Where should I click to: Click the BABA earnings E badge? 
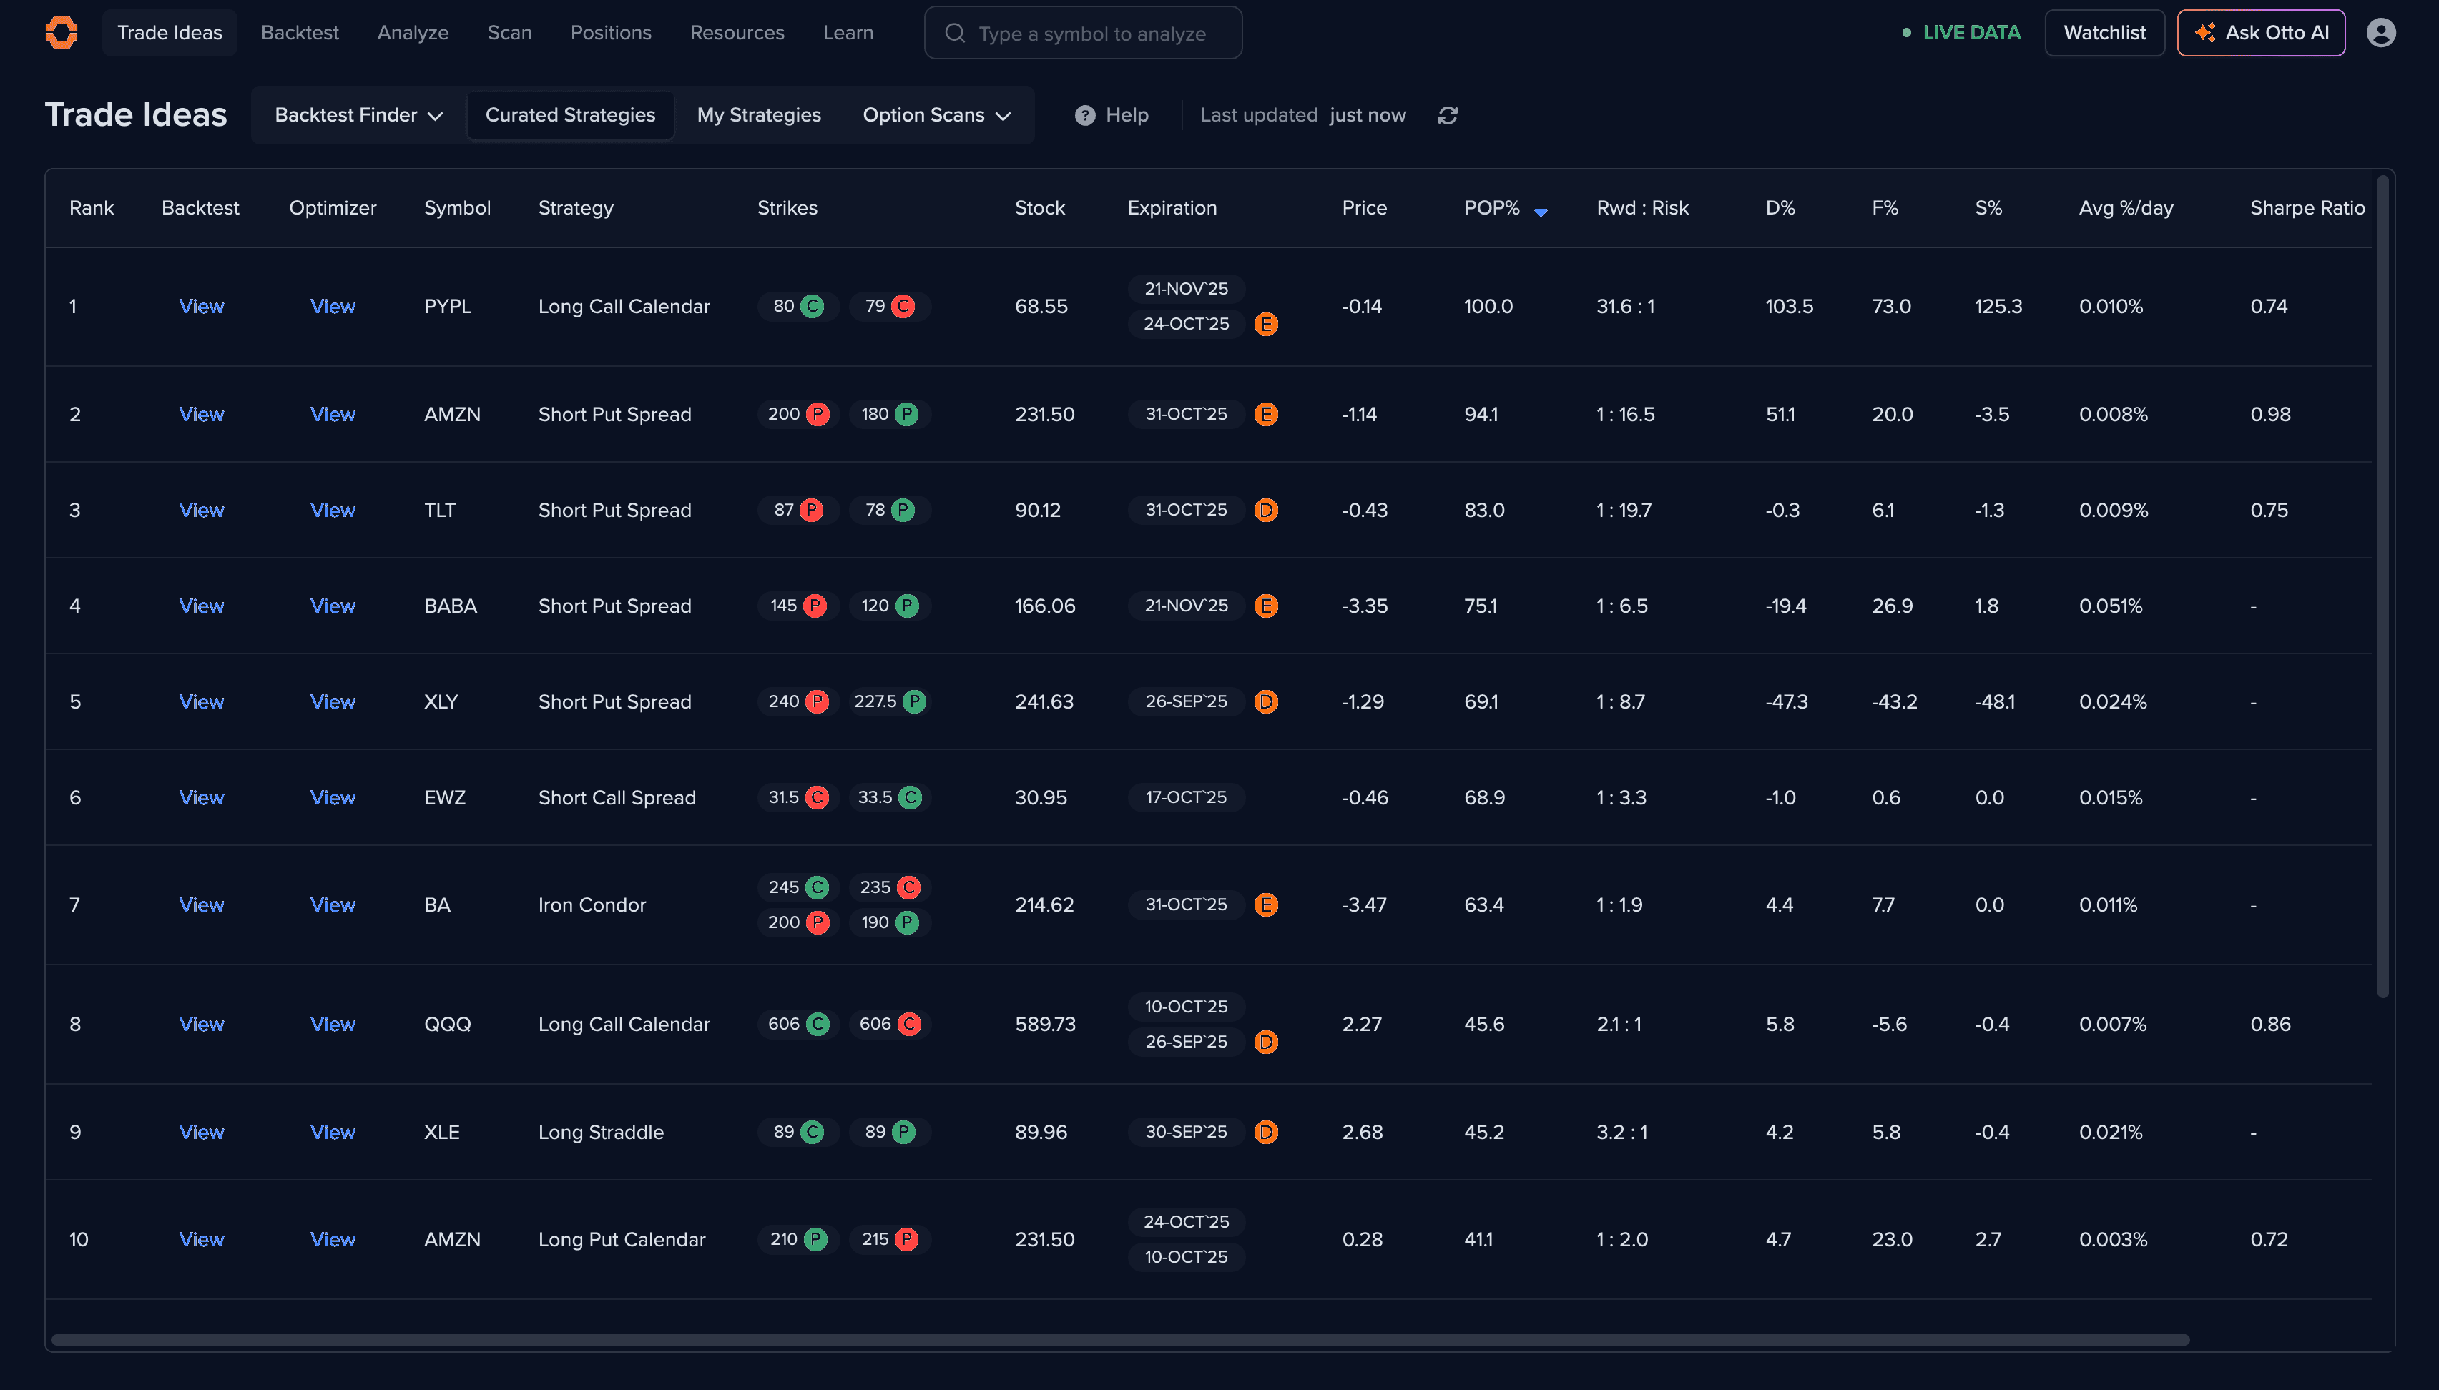(x=1266, y=606)
